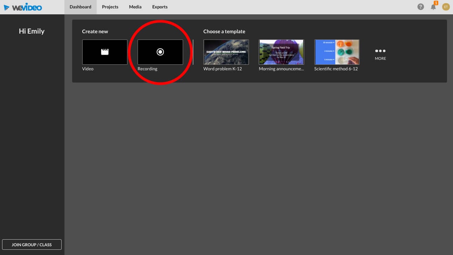
Task: Start a new Recording with the record icon tile
Action: [x=160, y=52]
